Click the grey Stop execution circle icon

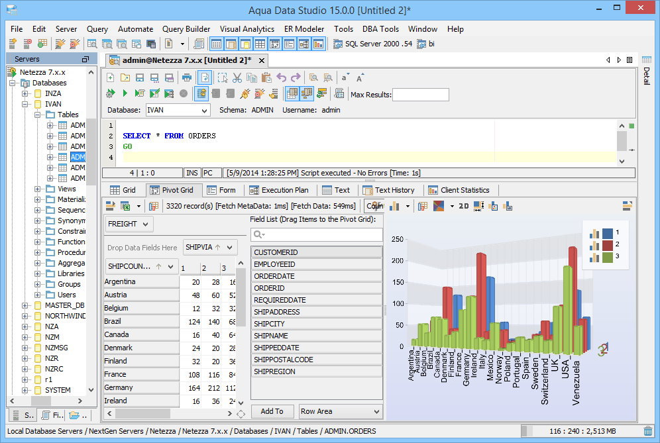click(x=184, y=93)
